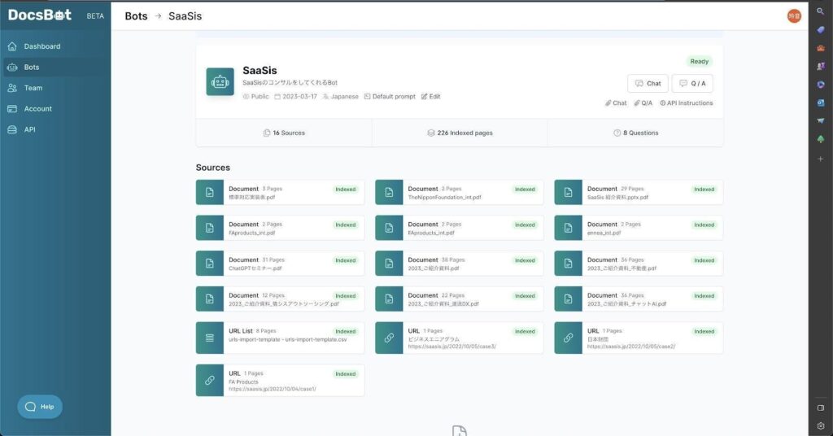Click the plus icon in browser sidebar
833x436 pixels.
(820, 159)
